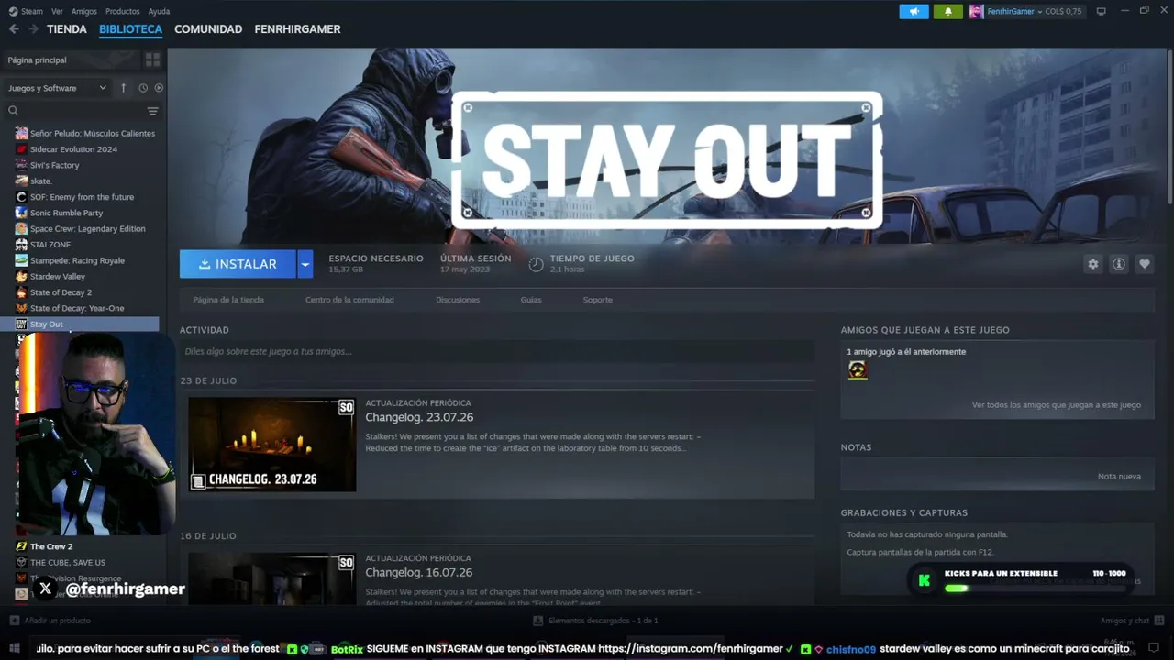Toggle the ready-to-play filter icon
Image resolution: width=1174 pixels, height=660 pixels.
click(x=159, y=88)
